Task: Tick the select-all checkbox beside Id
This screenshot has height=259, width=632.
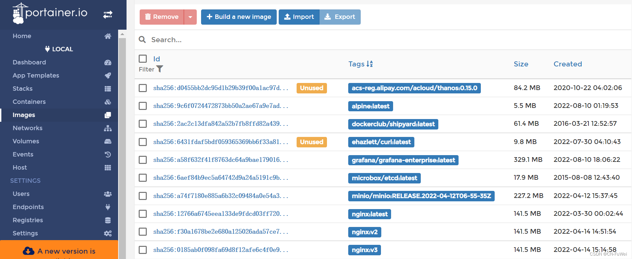Action: pyautogui.click(x=143, y=59)
